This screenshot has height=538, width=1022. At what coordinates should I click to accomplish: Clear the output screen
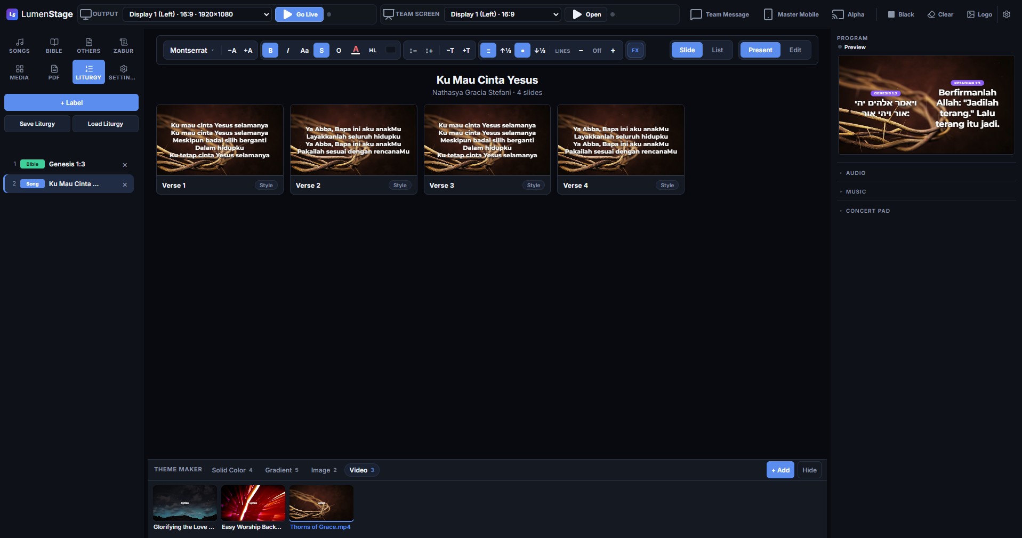tap(940, 14)
